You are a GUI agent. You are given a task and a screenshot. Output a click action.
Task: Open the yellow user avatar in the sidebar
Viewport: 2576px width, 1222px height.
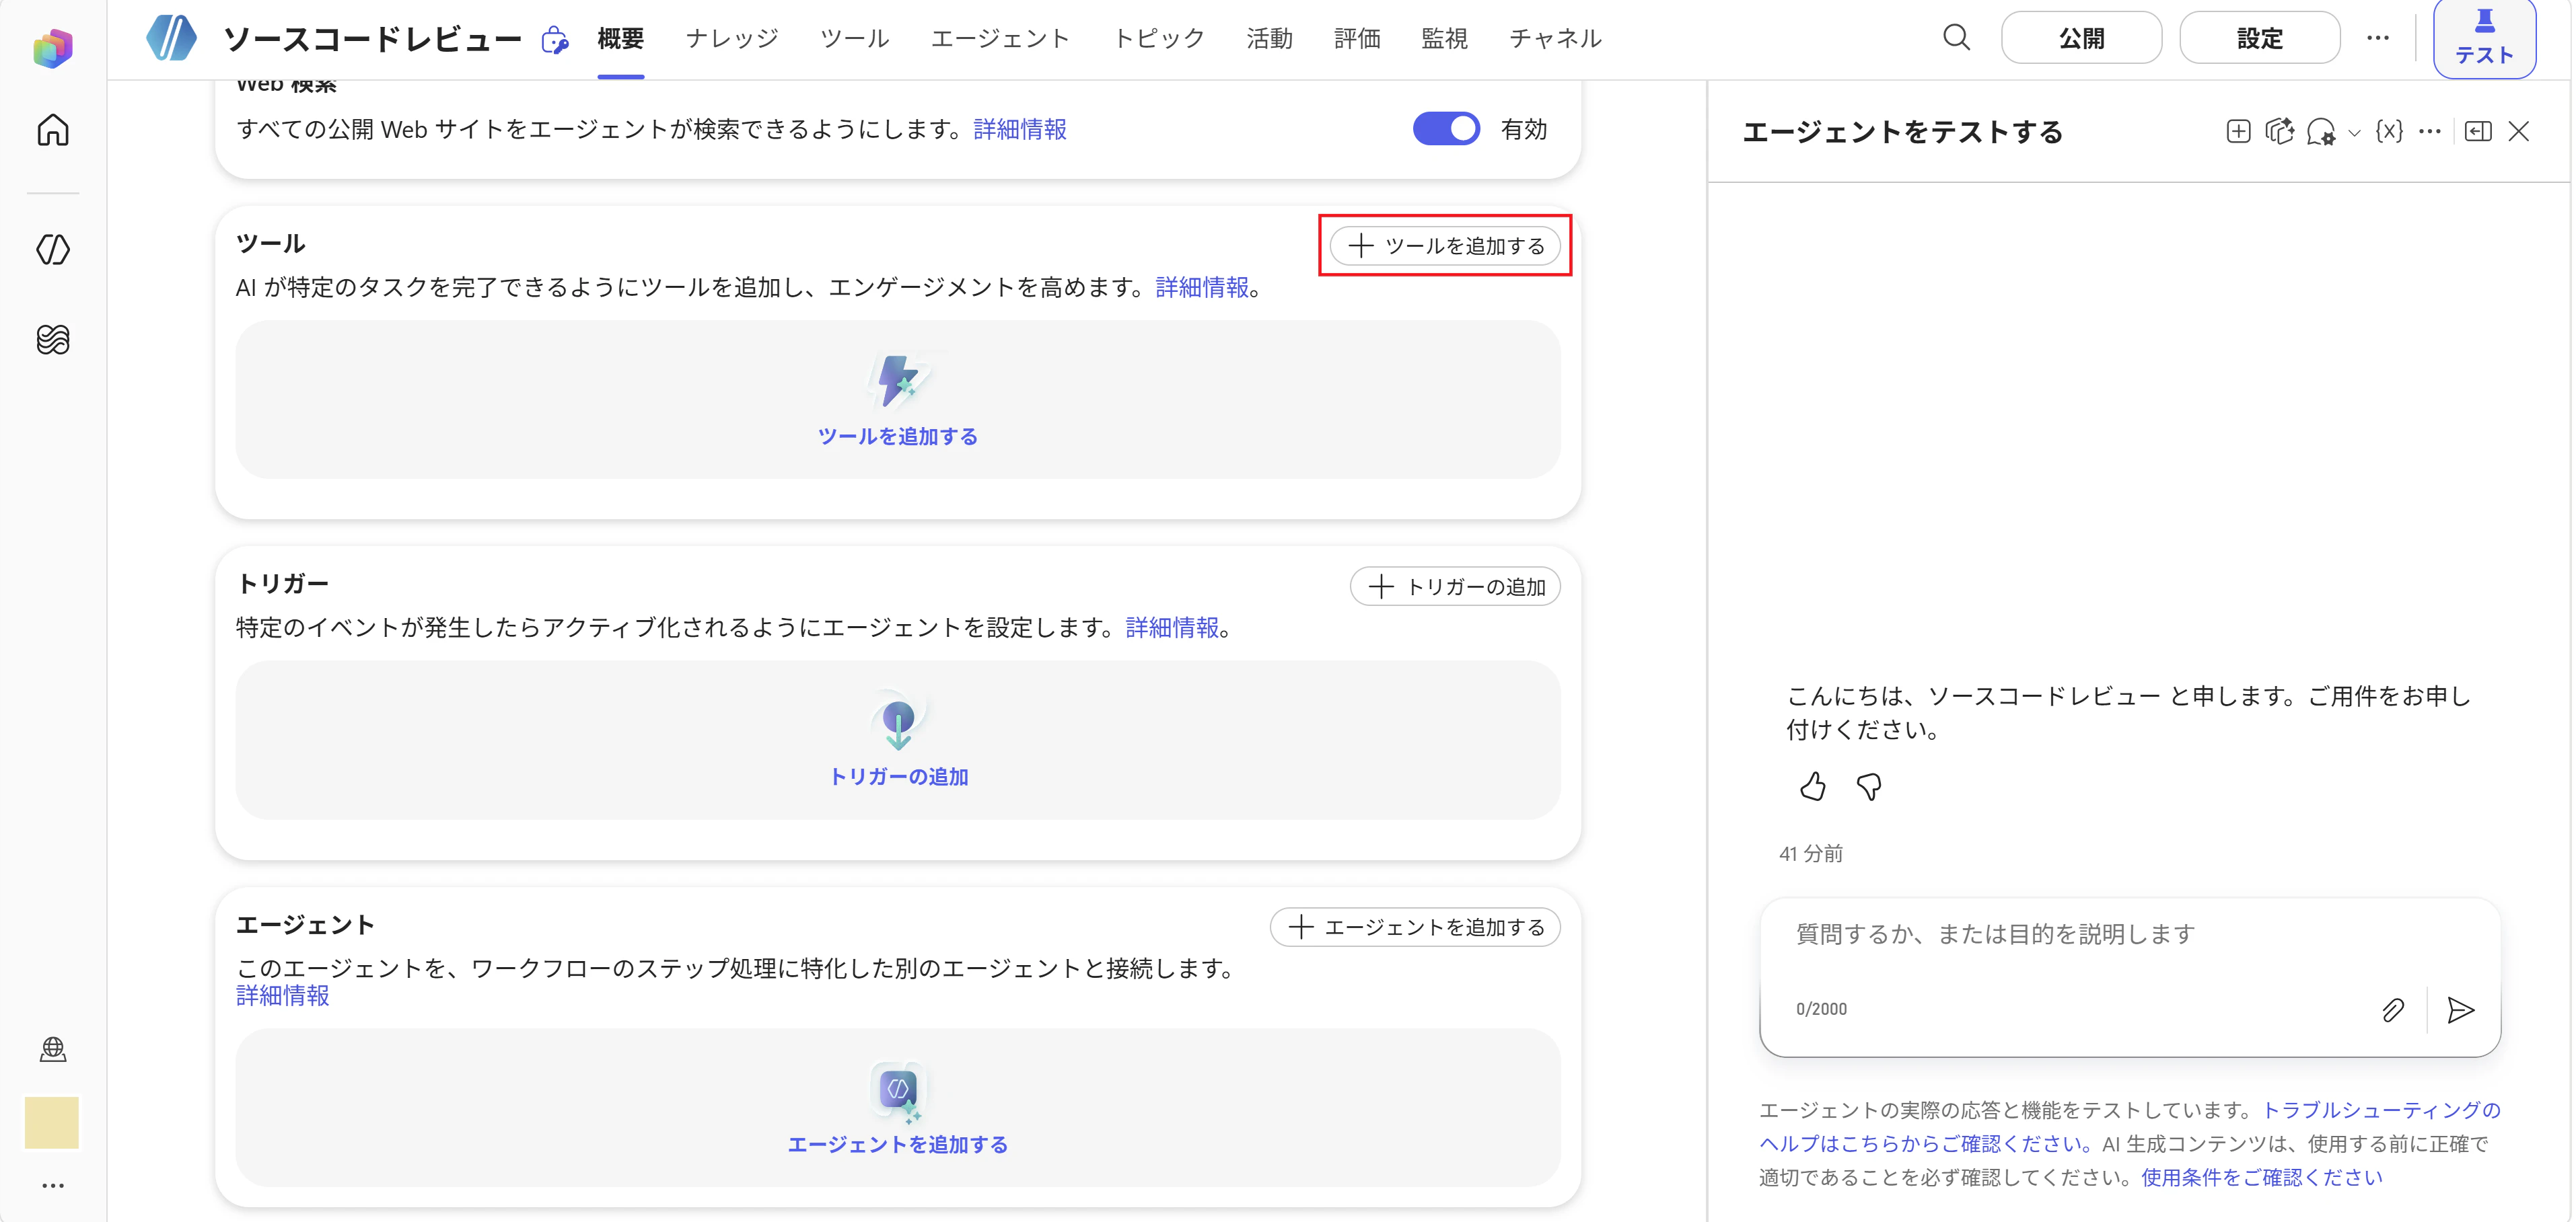pyautogui.click(x=52, y=1122)
